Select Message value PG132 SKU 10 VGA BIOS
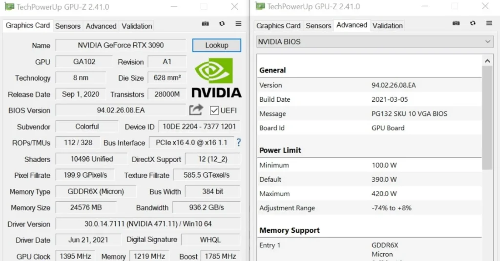The width and height of the screenshot is (500, 261). [409, 113]
